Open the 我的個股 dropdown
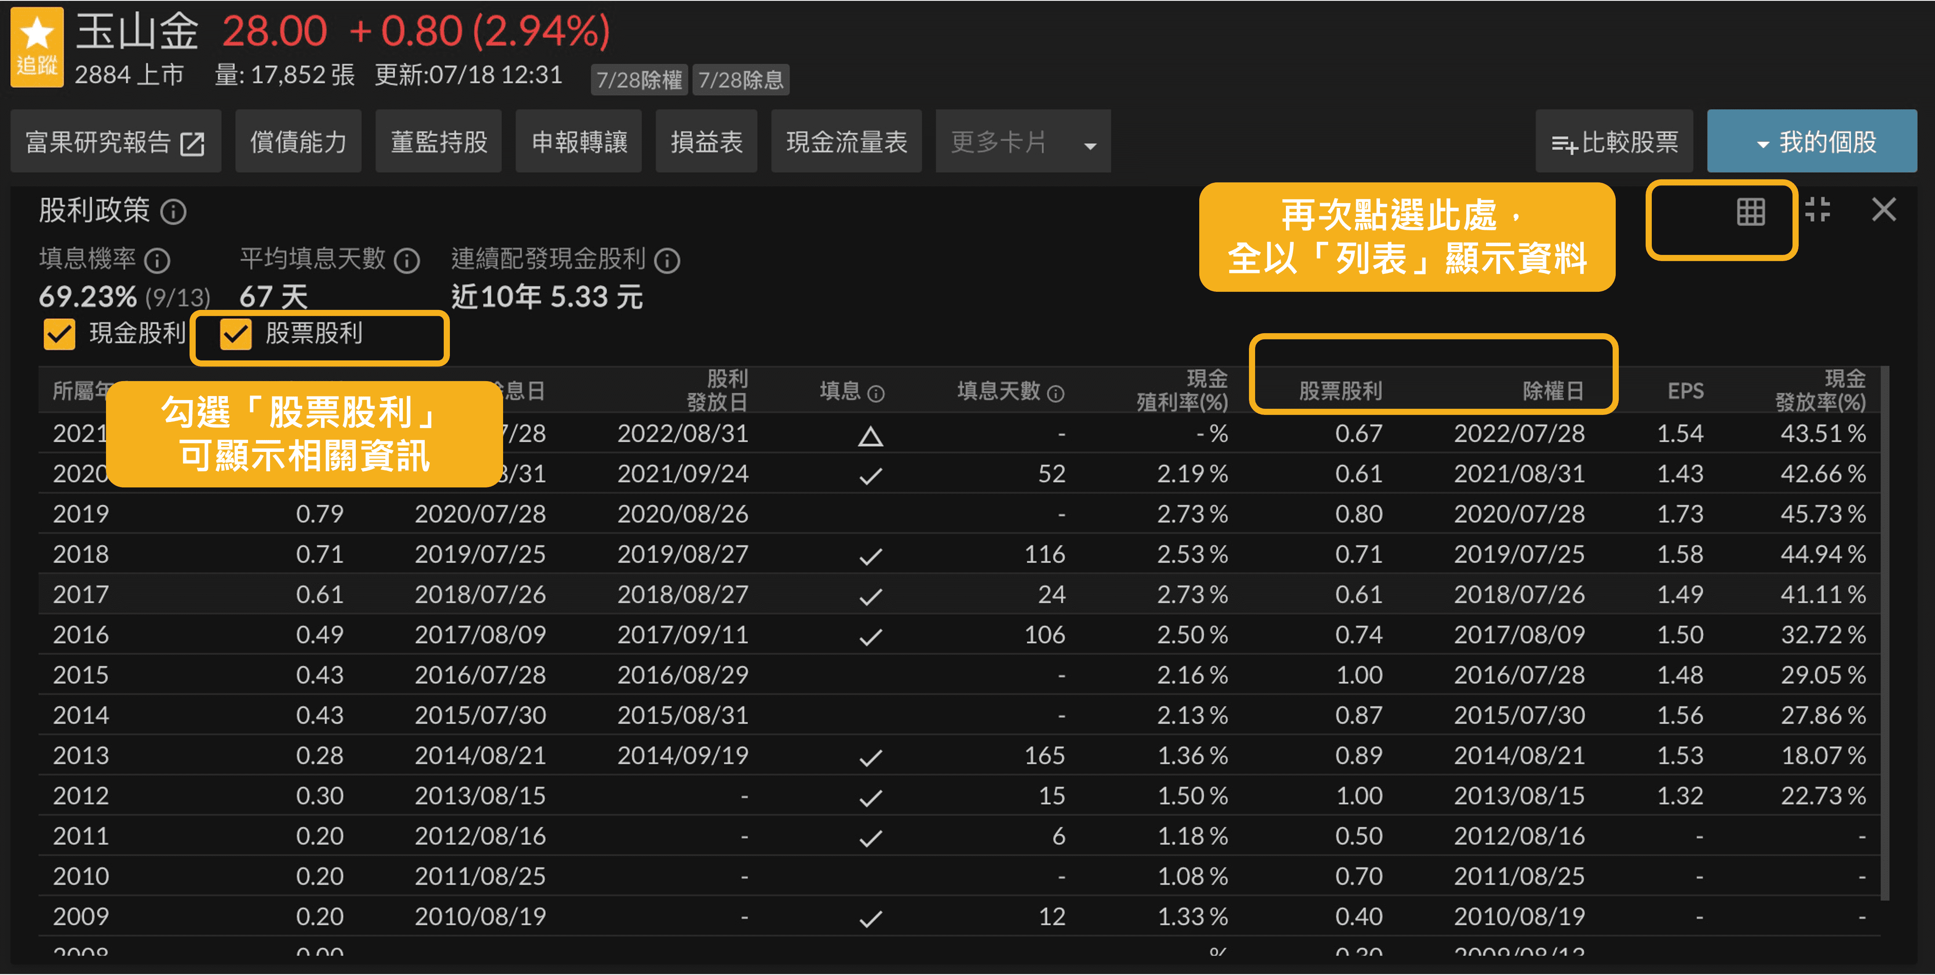The width and height of the screenshot is (1935, 975). [1811, 142]
